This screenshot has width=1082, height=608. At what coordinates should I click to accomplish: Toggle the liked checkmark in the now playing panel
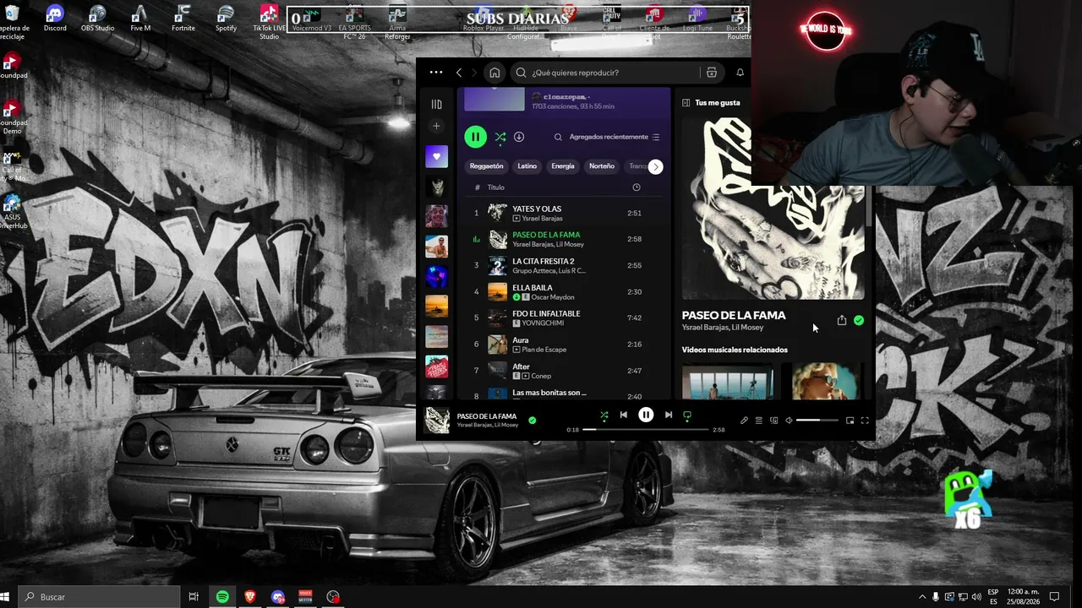point(859,320)
